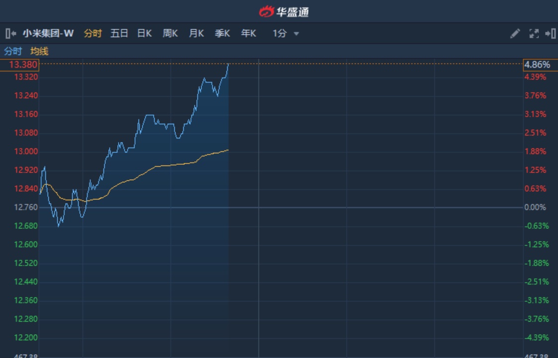Click the 4.86% change label
Viewport: 558px width, 358px height.
pyautogui.click(x=538, y=65)
